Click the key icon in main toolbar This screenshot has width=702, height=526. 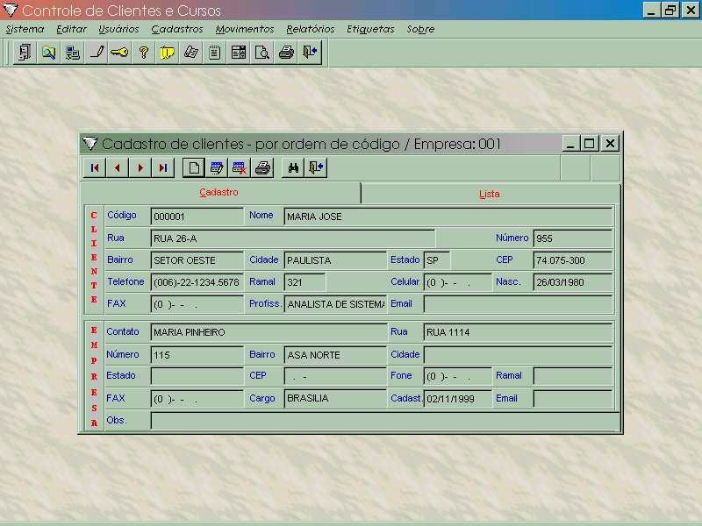[119, 53]
